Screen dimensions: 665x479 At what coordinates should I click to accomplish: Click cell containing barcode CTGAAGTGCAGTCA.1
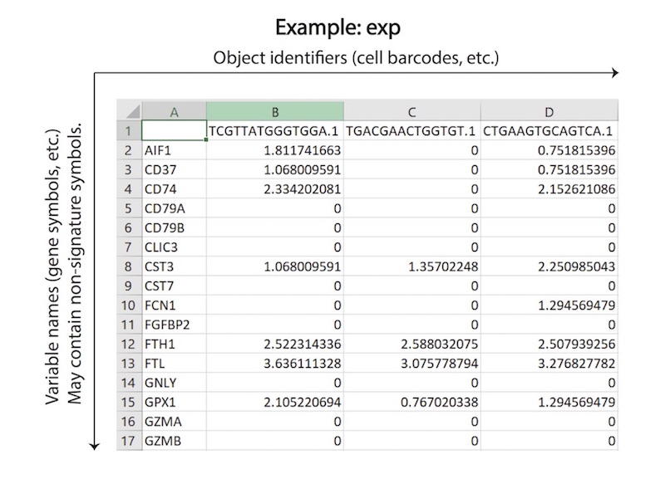point(549,131)
